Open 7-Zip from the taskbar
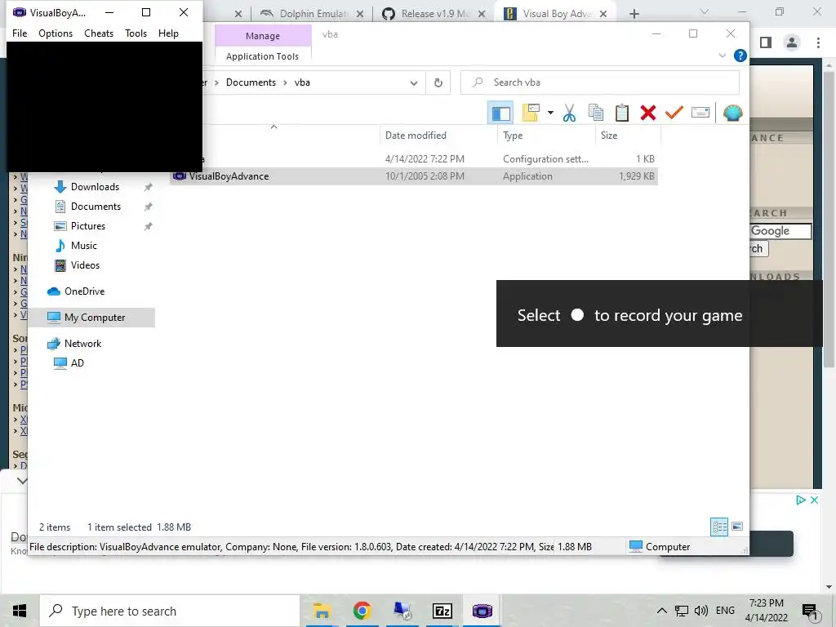Image resolution: width=836 pixels, height=627 pixels. [x=442, y=611]
